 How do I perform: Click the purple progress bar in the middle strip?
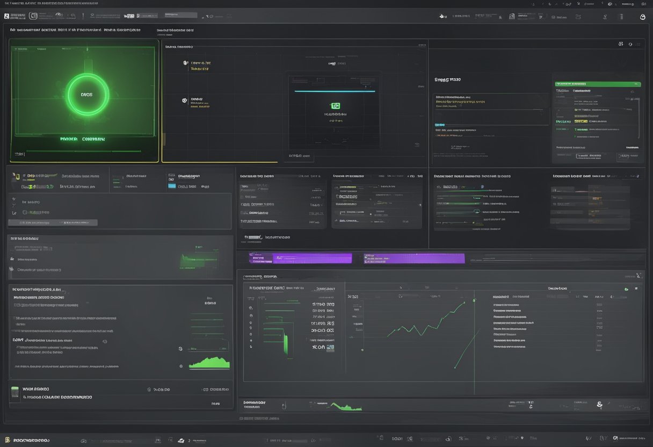[x=301, y=258]
